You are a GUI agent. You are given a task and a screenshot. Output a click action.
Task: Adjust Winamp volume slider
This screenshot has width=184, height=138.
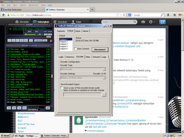tap(30, 34)
